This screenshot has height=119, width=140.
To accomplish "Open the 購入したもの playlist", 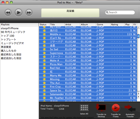I will (8, 51).
